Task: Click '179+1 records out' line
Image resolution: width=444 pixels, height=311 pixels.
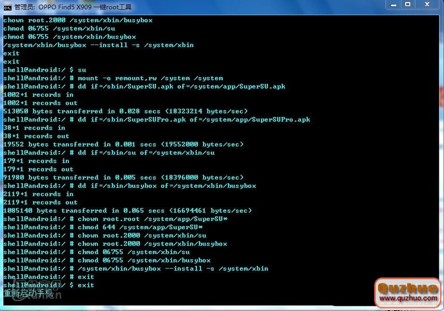Action: [38, 169]
